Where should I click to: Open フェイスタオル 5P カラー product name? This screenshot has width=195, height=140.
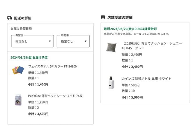(x=53, y=66)
